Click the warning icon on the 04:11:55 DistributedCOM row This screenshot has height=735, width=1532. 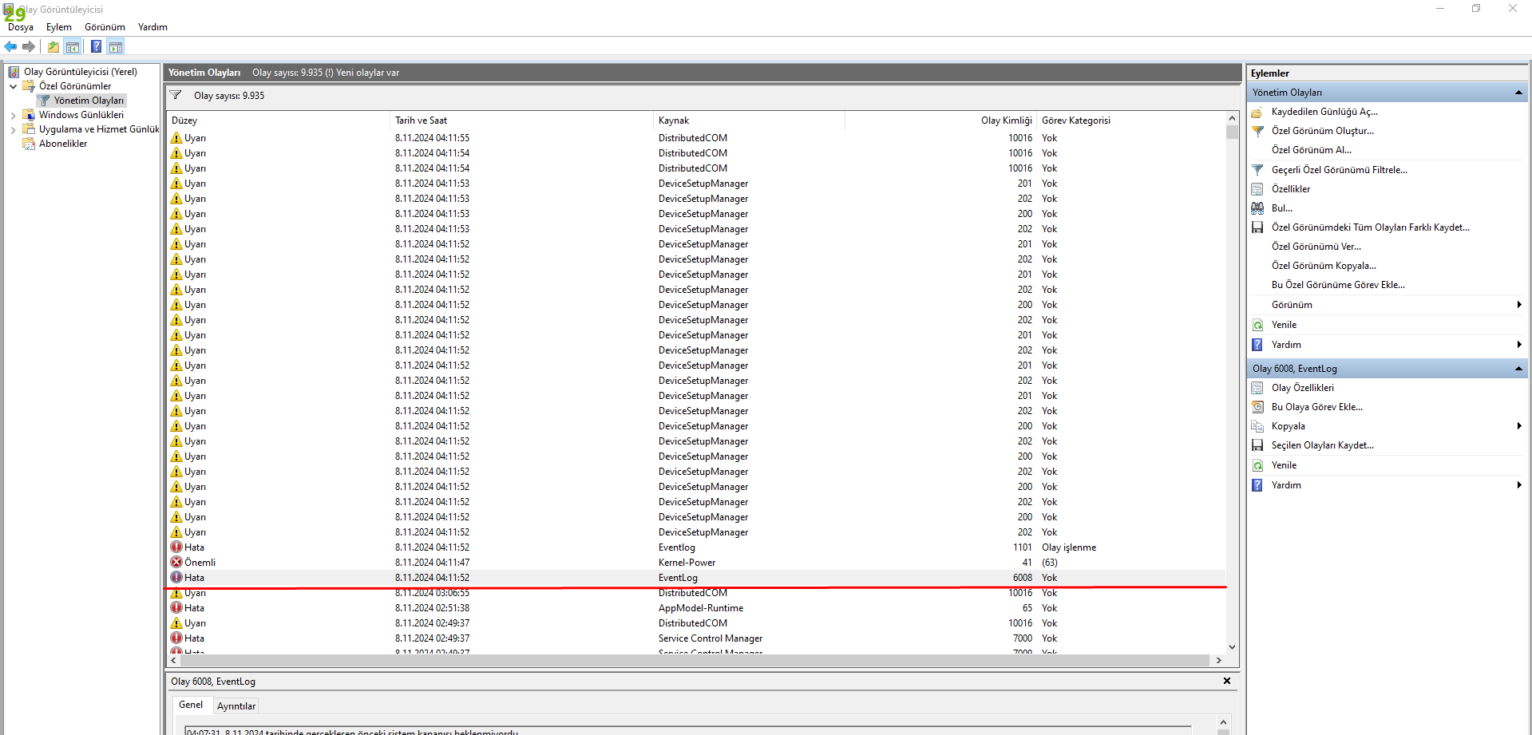click(x=176, y=138)
